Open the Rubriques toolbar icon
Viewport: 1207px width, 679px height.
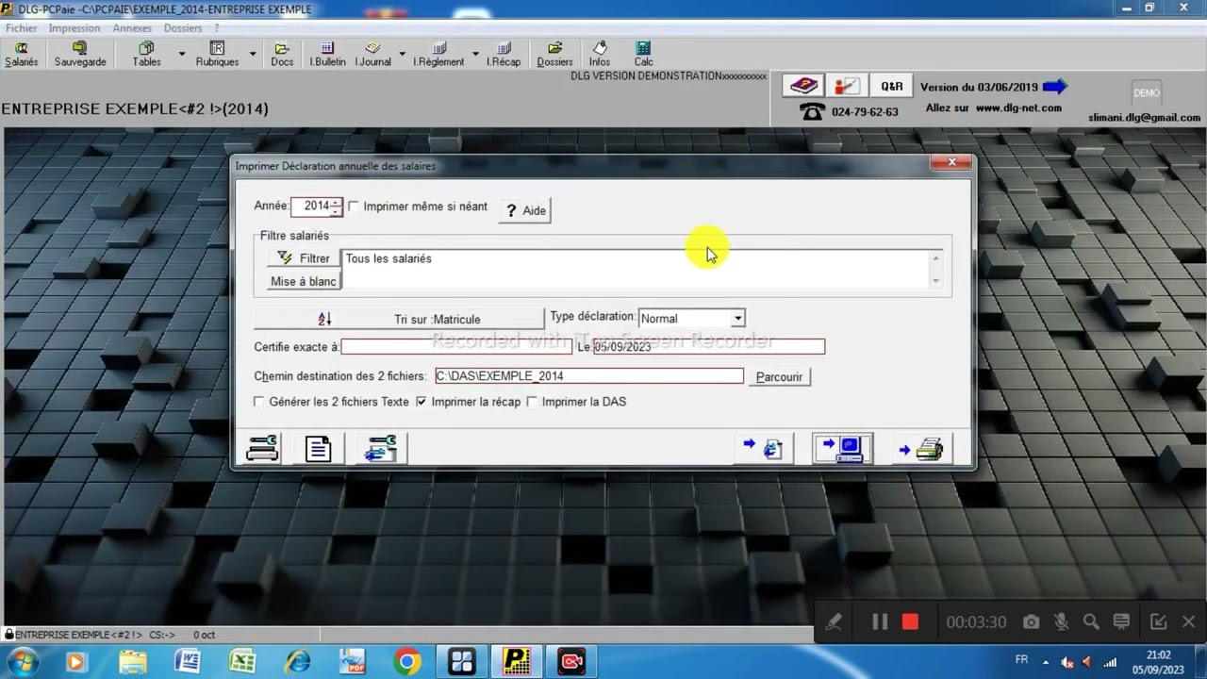point(217,54)
